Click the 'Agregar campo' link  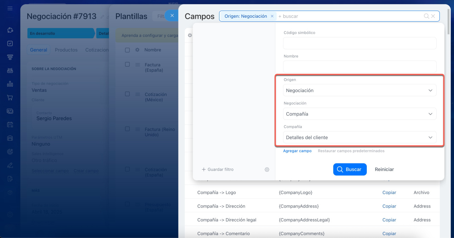pyautogui.click(x=297, y=151)
